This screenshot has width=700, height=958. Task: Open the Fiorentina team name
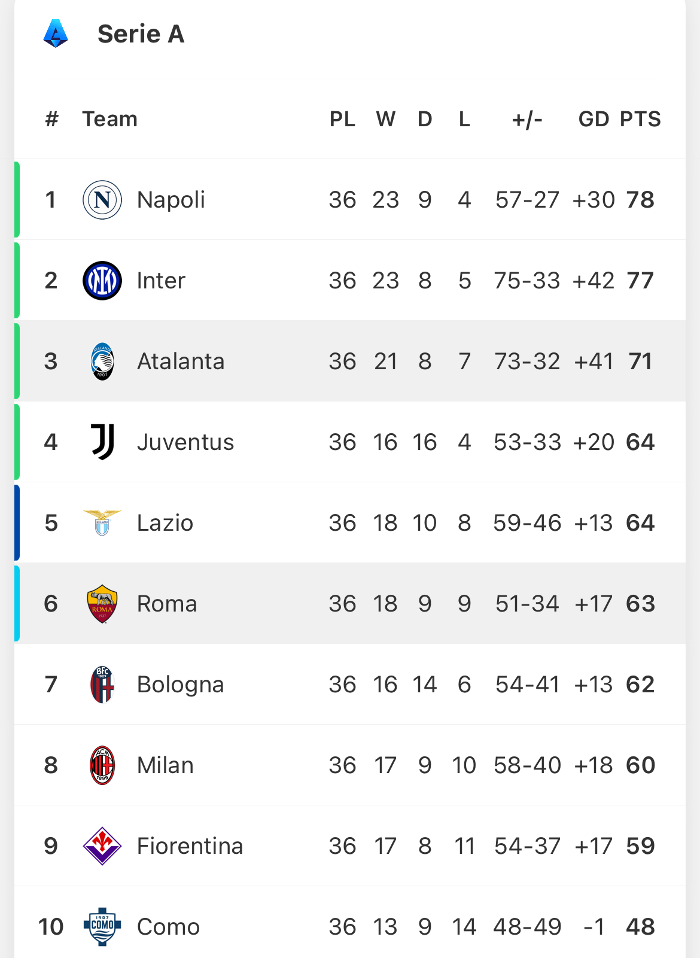[x=190, y=846]
